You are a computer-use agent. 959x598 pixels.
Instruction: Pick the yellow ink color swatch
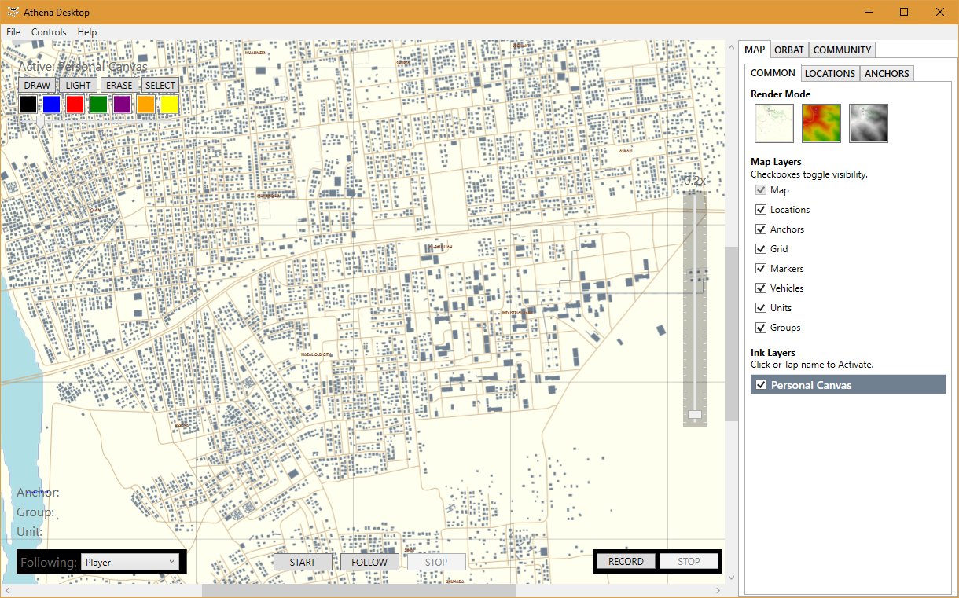pos(170,104)
